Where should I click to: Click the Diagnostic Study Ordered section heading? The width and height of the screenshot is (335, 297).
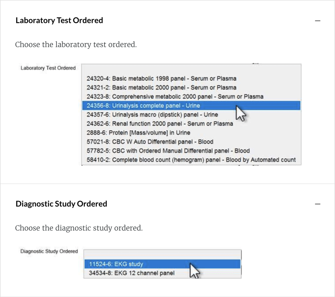61,204
